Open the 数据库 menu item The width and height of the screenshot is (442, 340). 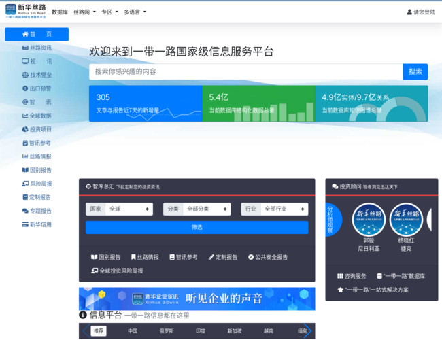click(x=60, y=12)
